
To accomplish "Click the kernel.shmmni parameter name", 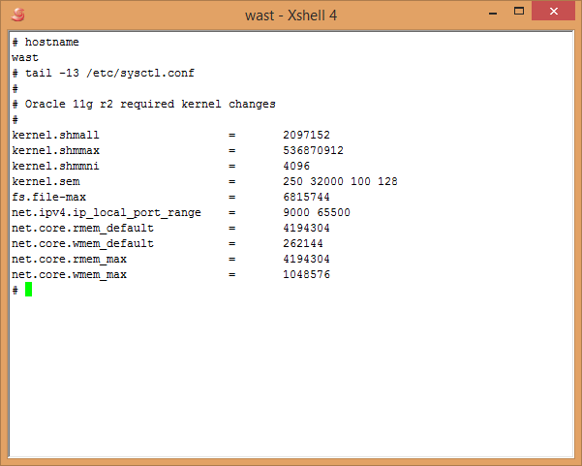I will [x=55, y=166].
